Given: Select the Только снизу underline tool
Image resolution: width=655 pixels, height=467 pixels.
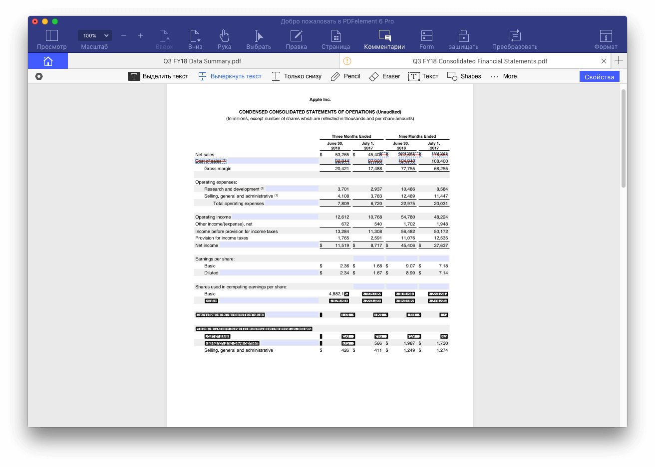Looking at the screenshot, I should [x=297, y=76].
